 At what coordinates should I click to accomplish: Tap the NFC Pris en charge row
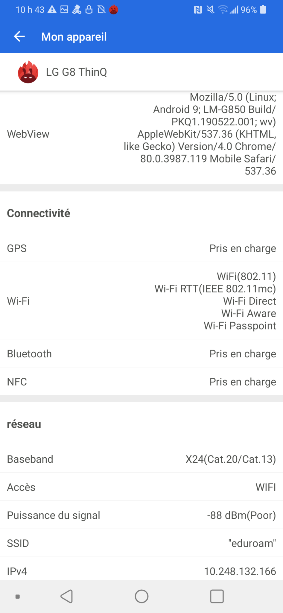(141, 382)
